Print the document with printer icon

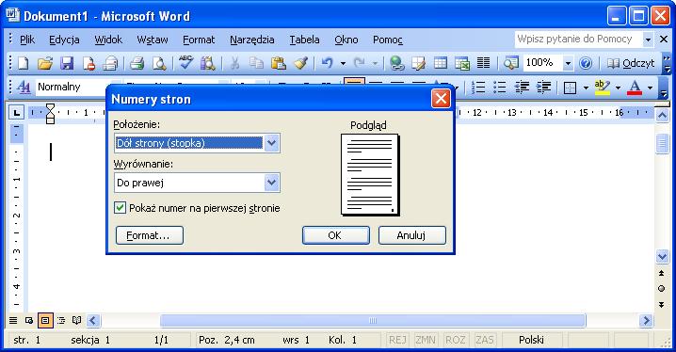[x=137, y=64]
